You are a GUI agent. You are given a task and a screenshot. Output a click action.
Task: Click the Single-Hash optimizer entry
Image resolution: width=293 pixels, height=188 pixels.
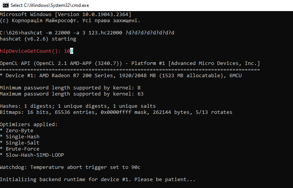coord(20,137)
